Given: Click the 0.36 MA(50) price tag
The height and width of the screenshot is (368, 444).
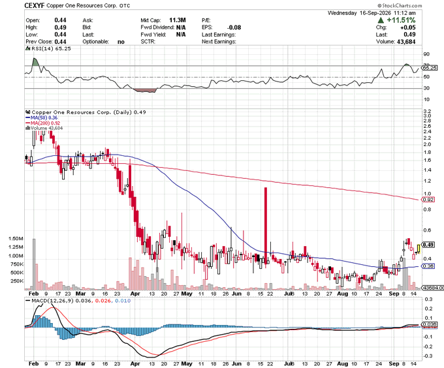Looking at the screenshot, I should pos(428,266).
